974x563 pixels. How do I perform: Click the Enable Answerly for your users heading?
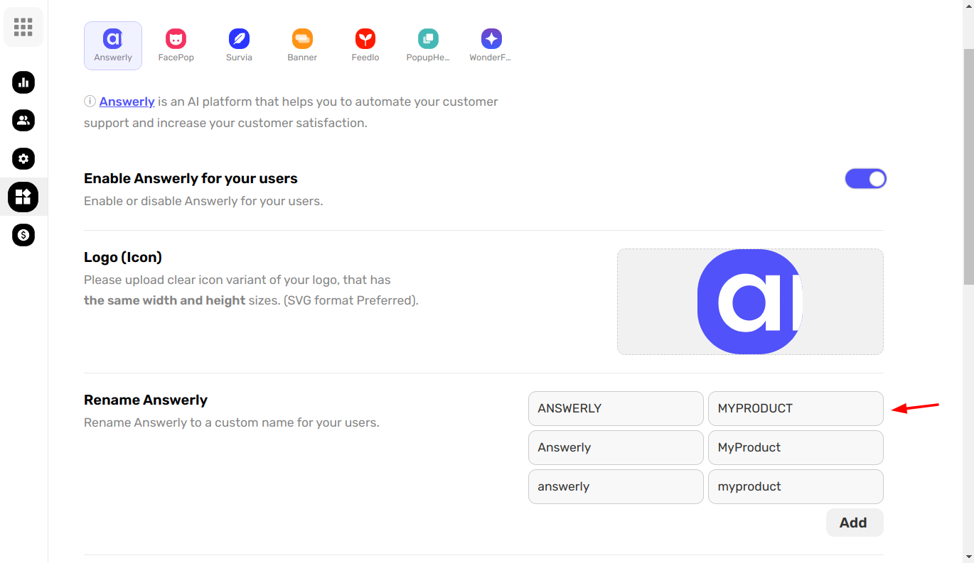click(x=191, y=178)
